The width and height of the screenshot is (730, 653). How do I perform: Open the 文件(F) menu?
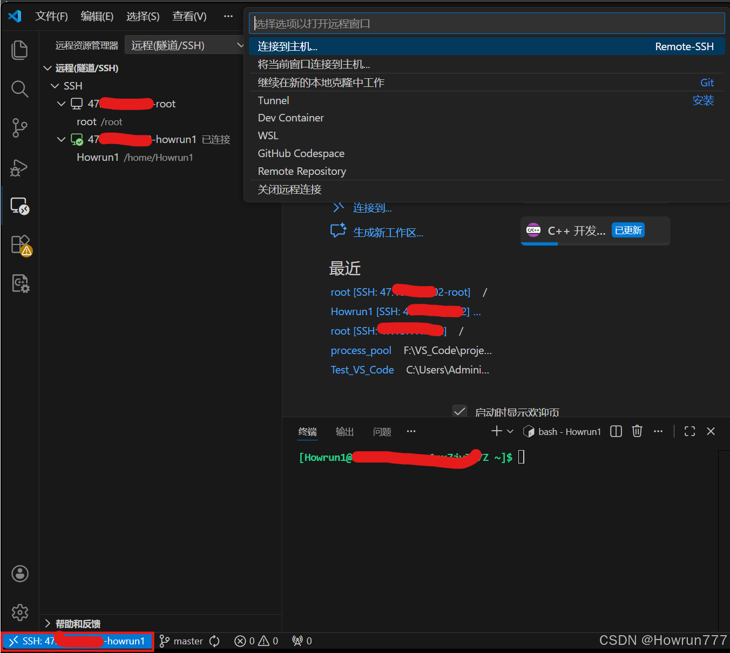click(x=51, y=16)
